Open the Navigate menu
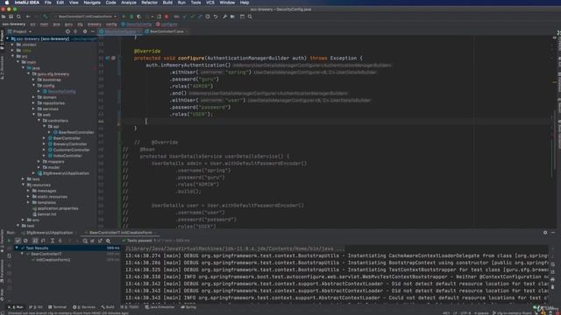561x315 pixels. pos(92,3)
